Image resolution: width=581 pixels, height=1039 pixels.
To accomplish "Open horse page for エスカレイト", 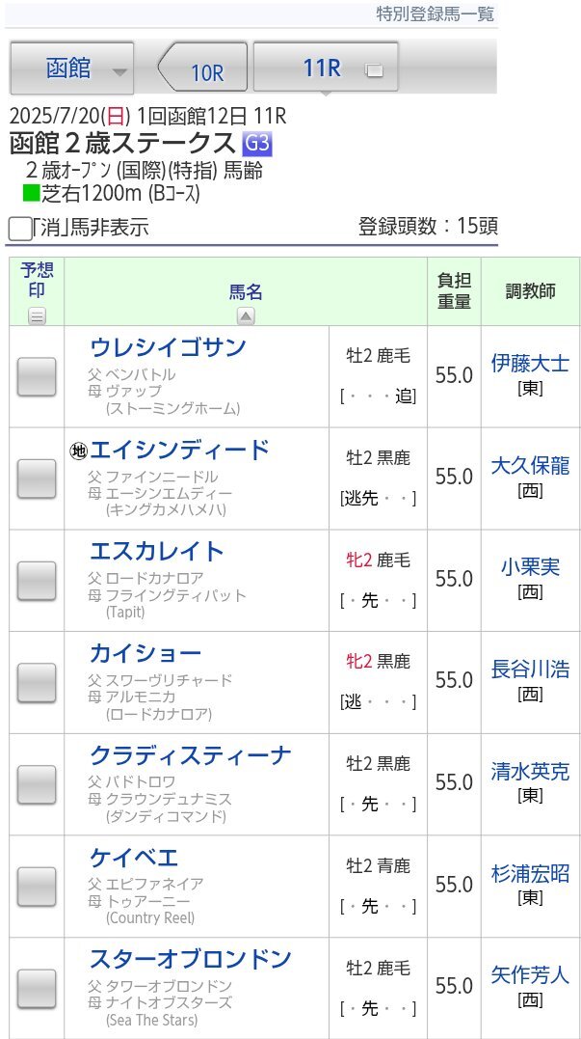I will 157,551.
